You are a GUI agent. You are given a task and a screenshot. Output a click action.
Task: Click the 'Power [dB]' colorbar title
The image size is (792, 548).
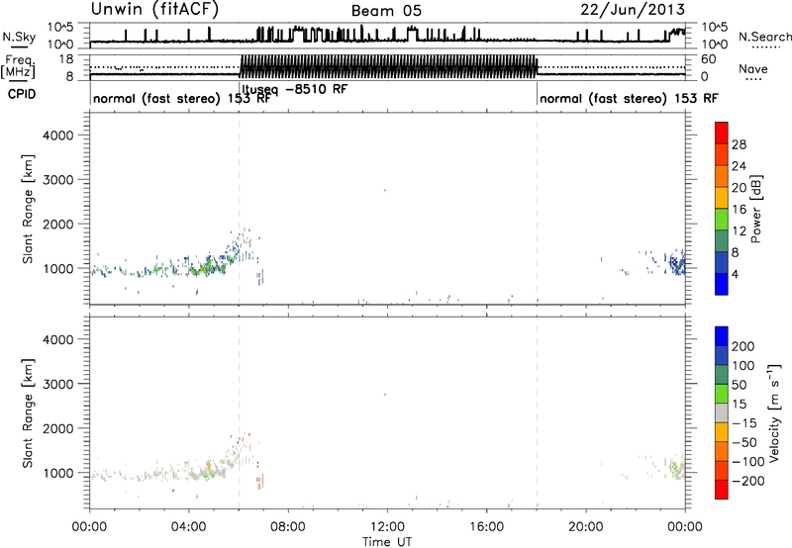[755, 209]
